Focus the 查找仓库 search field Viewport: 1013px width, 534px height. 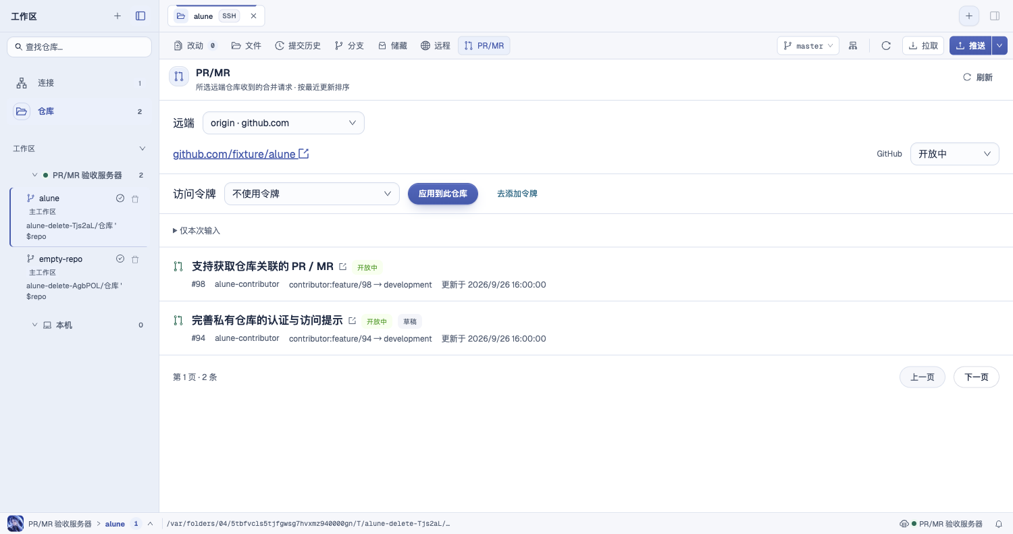pos(79,47)
